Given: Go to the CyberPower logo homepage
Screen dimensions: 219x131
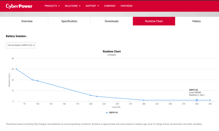Looking at the screenshot, I should (19, 6).
